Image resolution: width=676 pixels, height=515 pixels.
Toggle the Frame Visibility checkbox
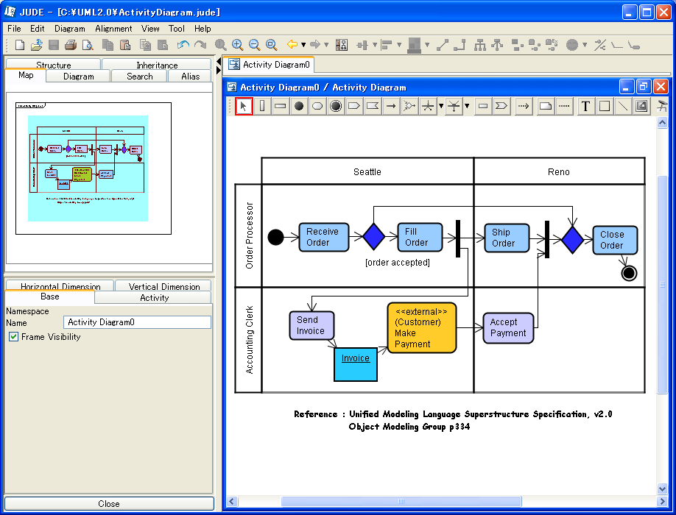14,337
